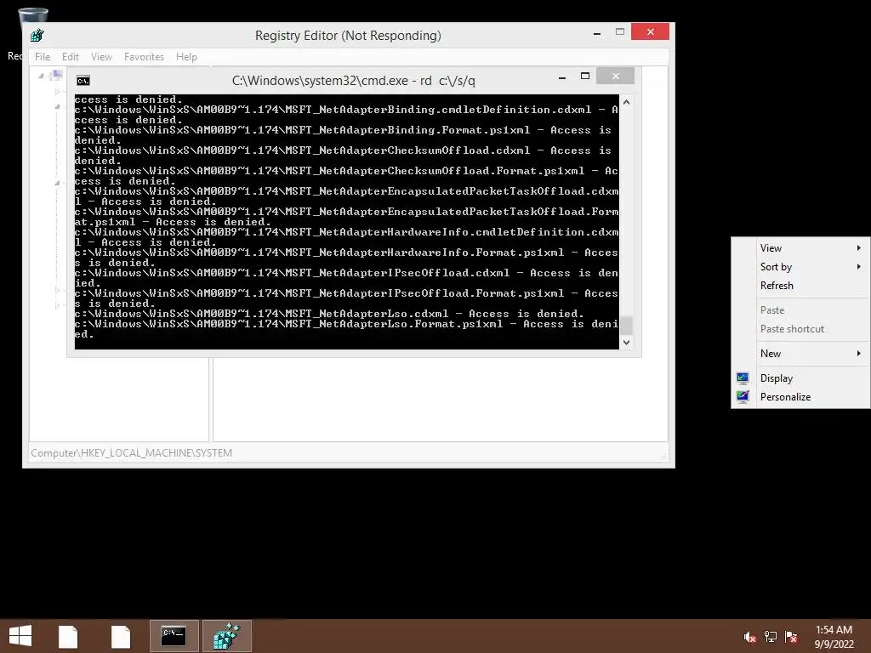The width and height of the screenshot is (871, 653).
Task: Switch to the Registry Editor taskbar button
Action: tap(226, 636)
